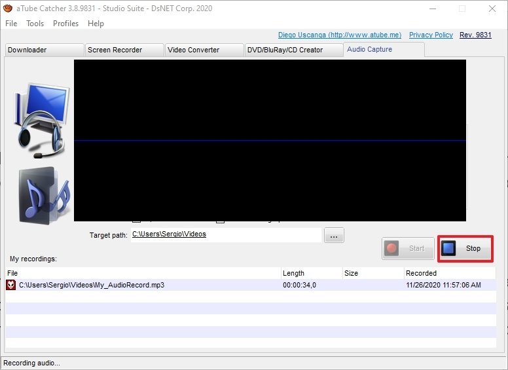Click the aTube Catcher app icon in title bar
The height and width of the screenshot is (370, 508).
7,8
